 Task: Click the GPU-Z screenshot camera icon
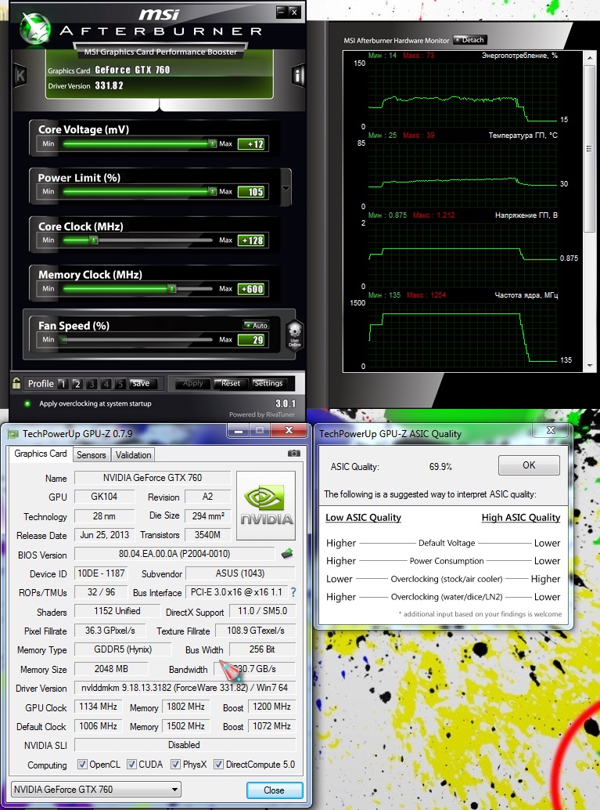293,453
